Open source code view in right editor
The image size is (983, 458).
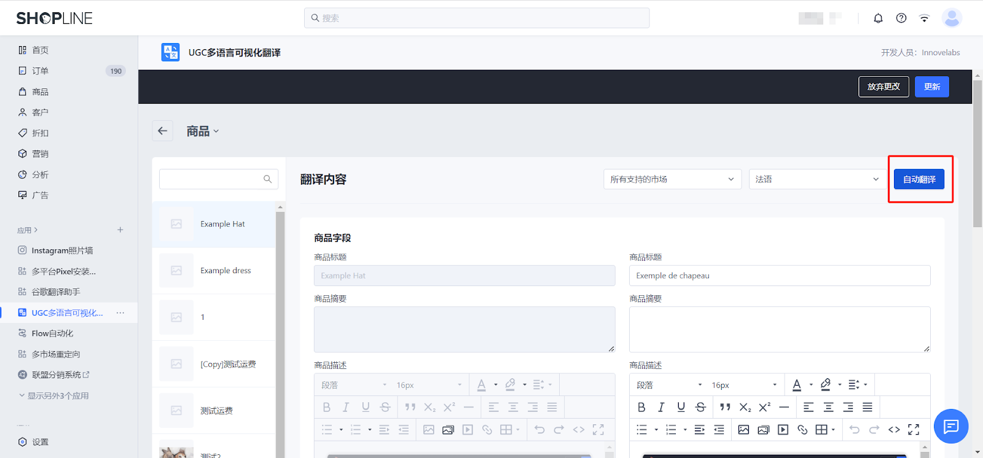coord(894,430)
